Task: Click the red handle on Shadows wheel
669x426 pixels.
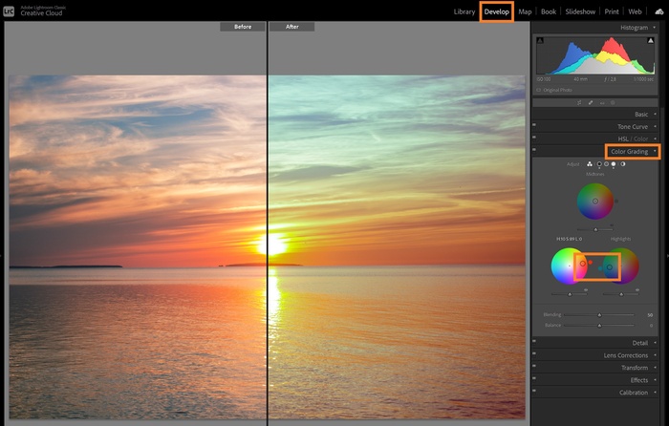Action: tap(591, 263)
